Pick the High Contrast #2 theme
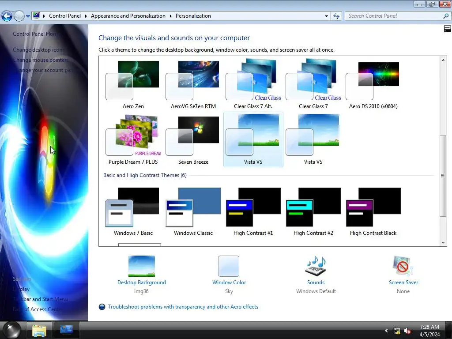The height and width of the screenshot is (339, 452). click(313, 211)
